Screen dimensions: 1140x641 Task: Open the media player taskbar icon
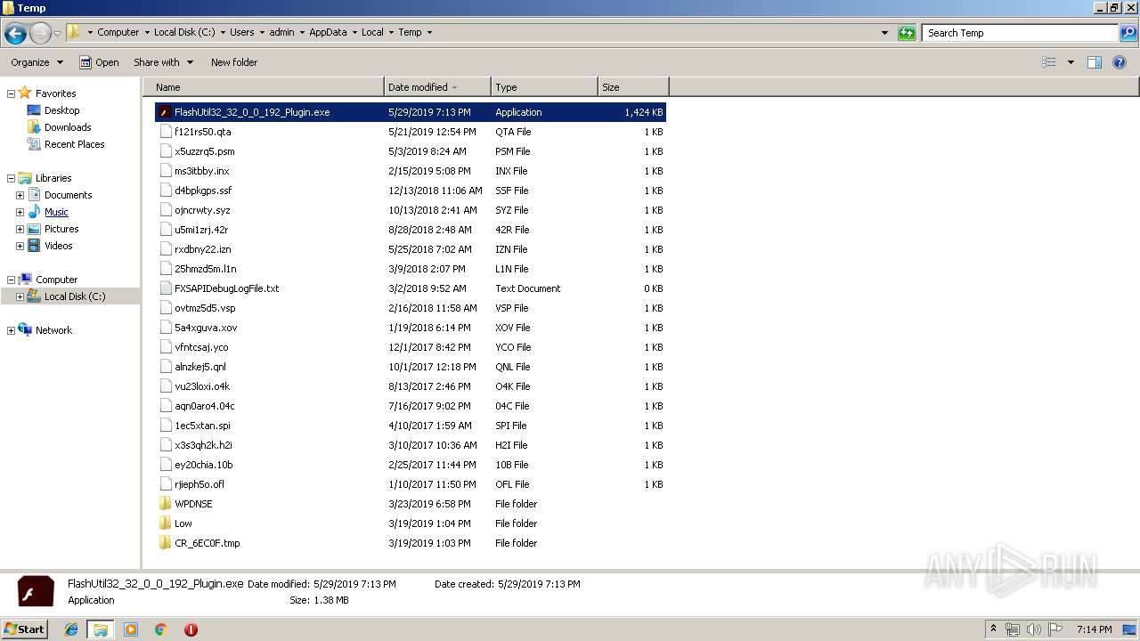[x=131, y=629]
